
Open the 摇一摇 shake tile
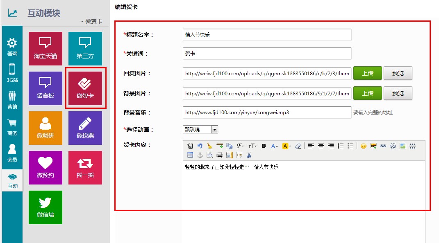[x=85, y=168]
